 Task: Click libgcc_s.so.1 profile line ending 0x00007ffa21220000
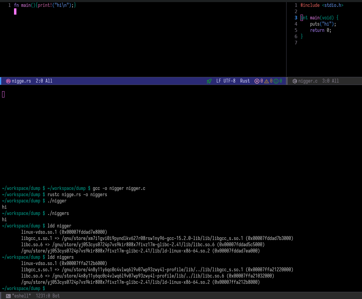coord(157,270)
